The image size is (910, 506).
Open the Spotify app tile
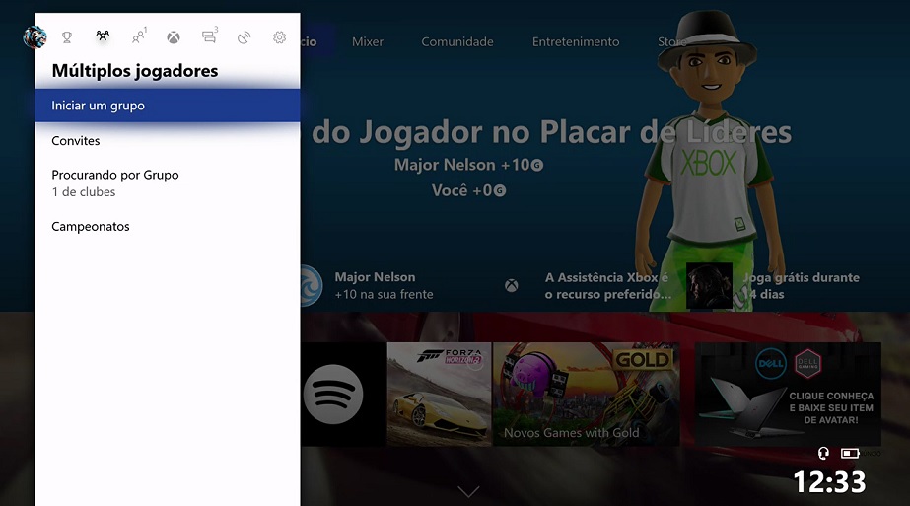pyautogui.click(x=334, y=395)
